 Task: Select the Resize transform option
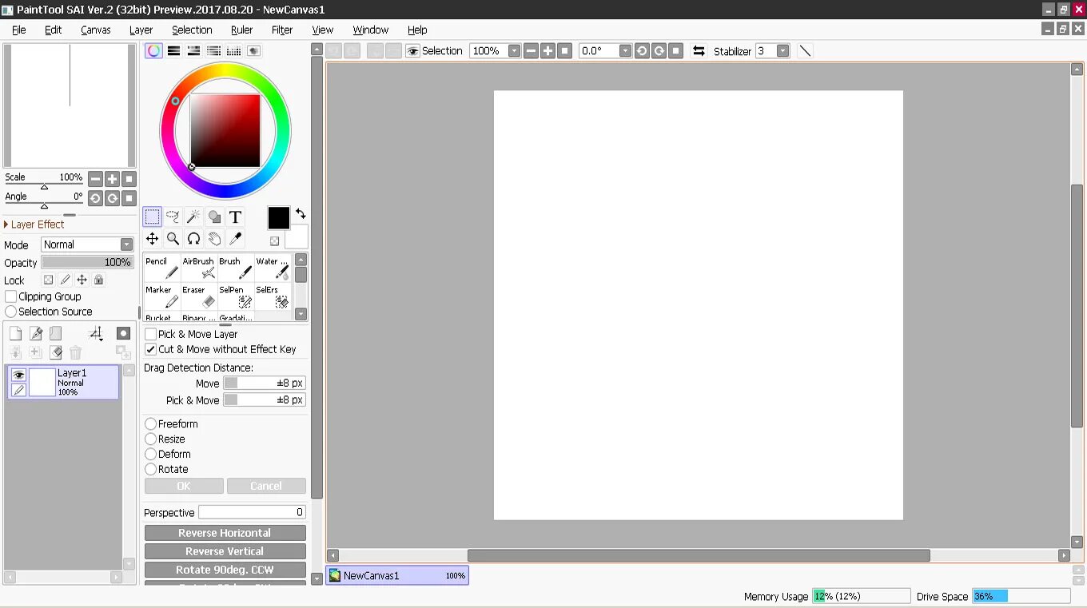point(150,439)
